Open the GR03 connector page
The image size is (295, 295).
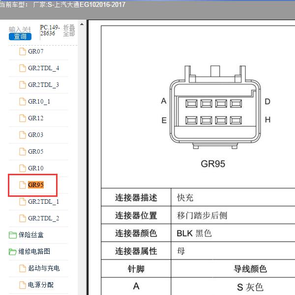(x=36, y=134)
